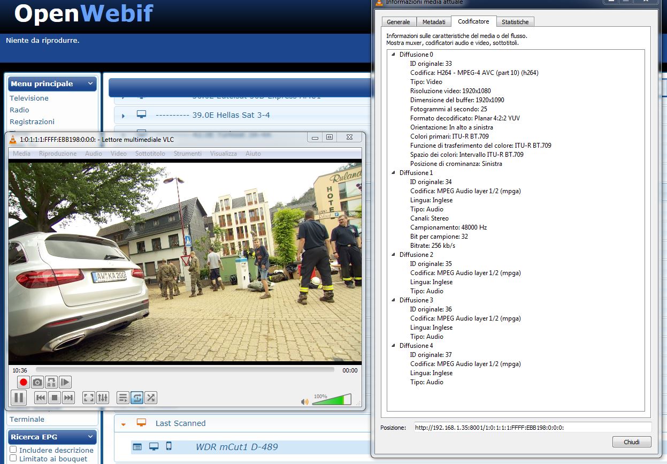
Task: Click the VLC playback position seek bar
Action: [x=185, y=370]
